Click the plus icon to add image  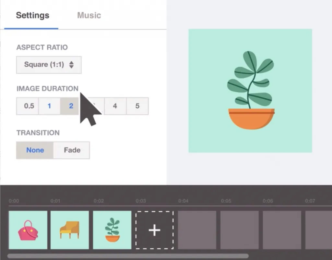[x=154, y=230]
